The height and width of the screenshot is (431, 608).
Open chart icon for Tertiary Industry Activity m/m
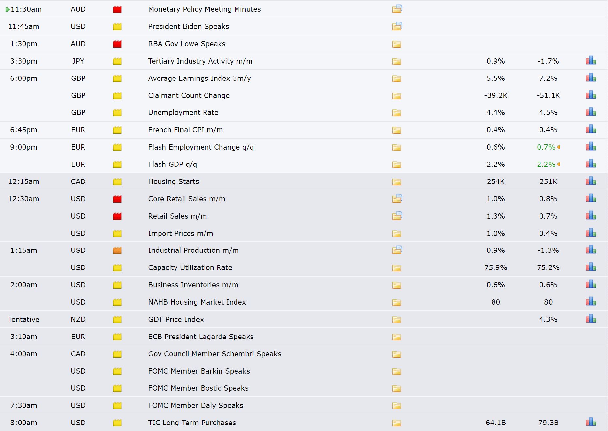(x=591, y=61)
